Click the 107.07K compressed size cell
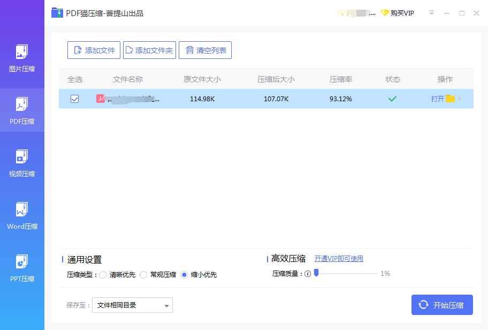 tap(276, 99)
